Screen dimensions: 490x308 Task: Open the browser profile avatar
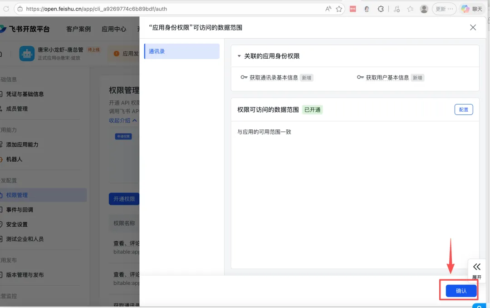click(x=424, y=9)
